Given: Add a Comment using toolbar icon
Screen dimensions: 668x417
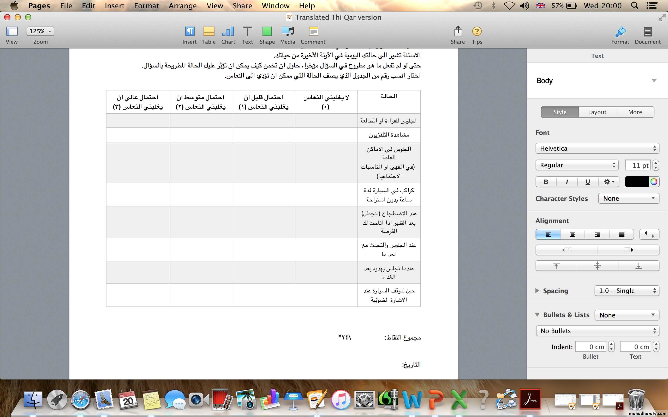Looking at the screenshot, I should 313,32.
